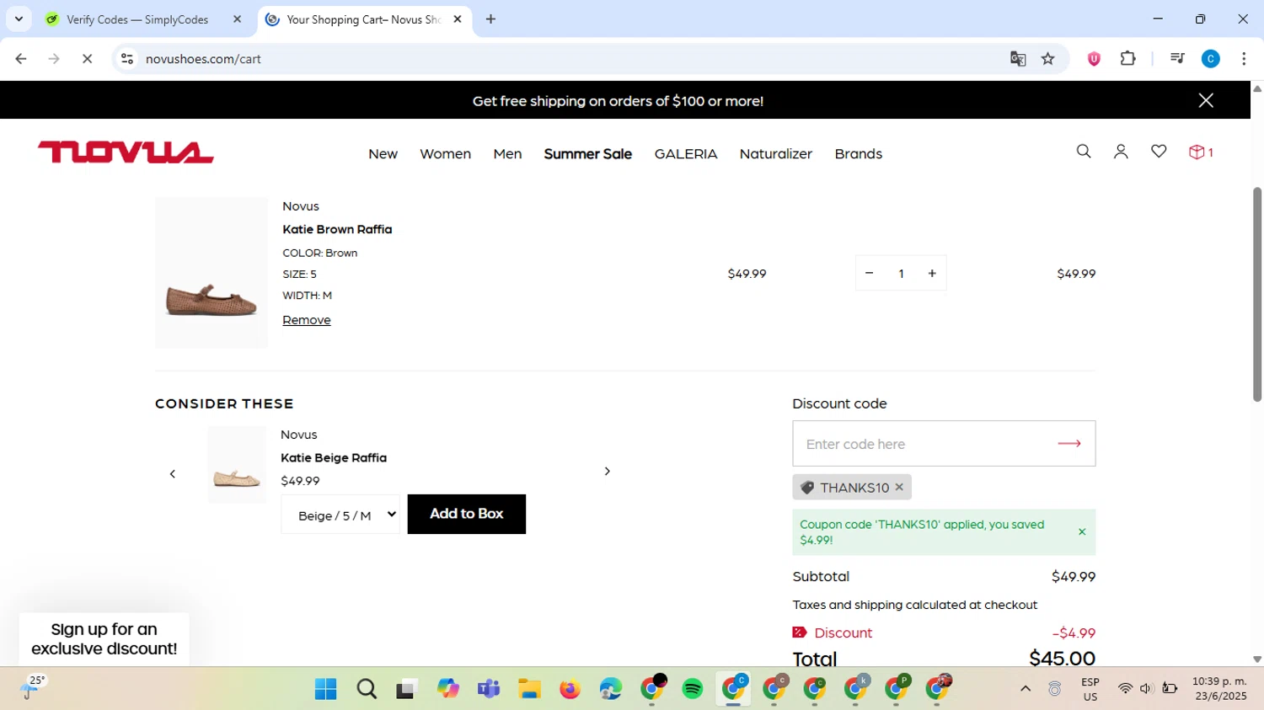
Task: Translate this page icon
Action: pyautogui.click(x=1018, y=59)
